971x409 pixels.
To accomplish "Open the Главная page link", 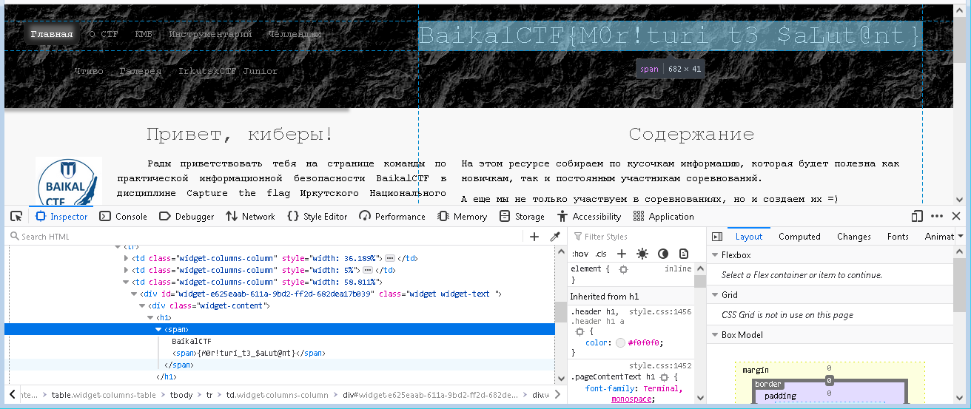I will tap(52, 34).
